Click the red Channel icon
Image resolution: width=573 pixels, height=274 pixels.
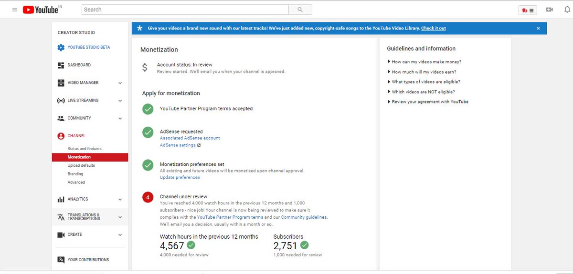[x=61, y=136]
